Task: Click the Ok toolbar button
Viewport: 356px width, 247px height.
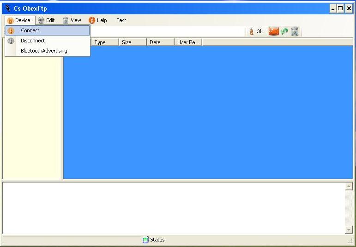Action: click(x=256, y=31)
